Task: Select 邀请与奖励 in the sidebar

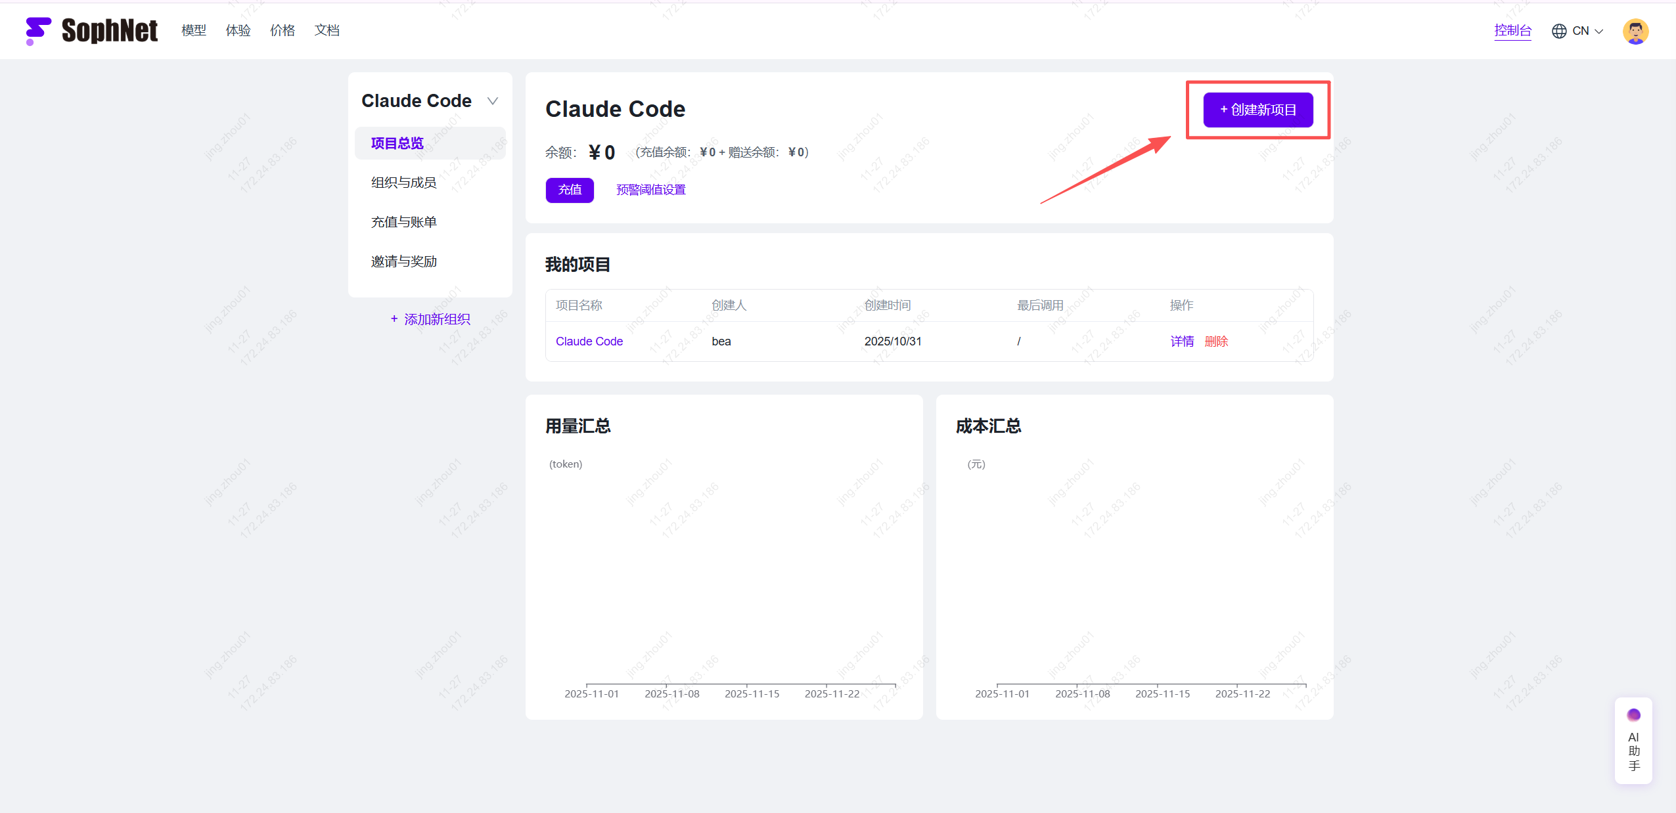Action: 403,261
